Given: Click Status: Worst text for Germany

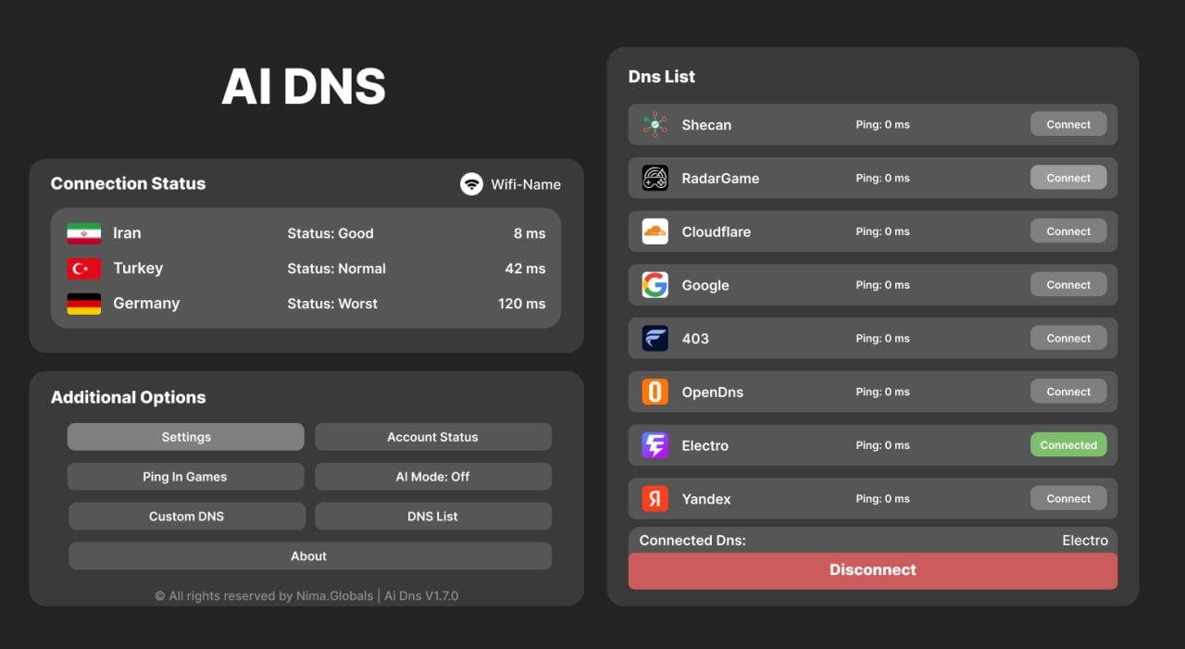Looking at the screenshot, I should click(332, 304).
